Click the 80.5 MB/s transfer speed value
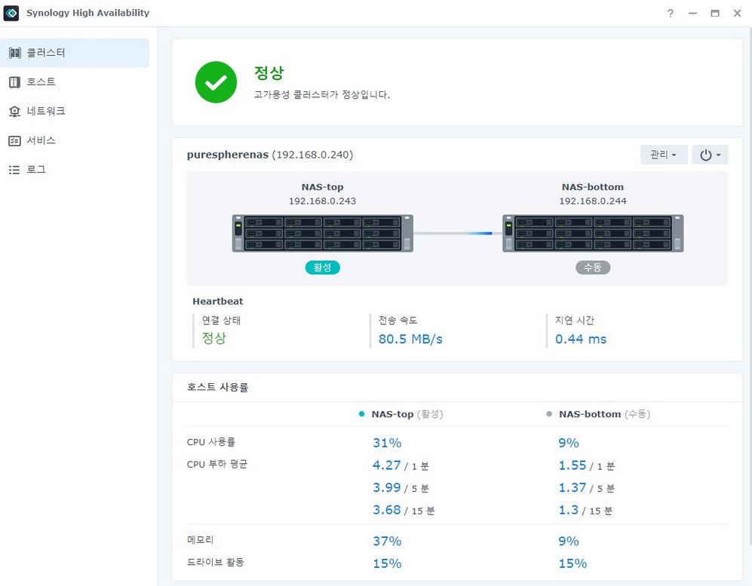Viewport: 752px width, 586px height. (410, 339)
